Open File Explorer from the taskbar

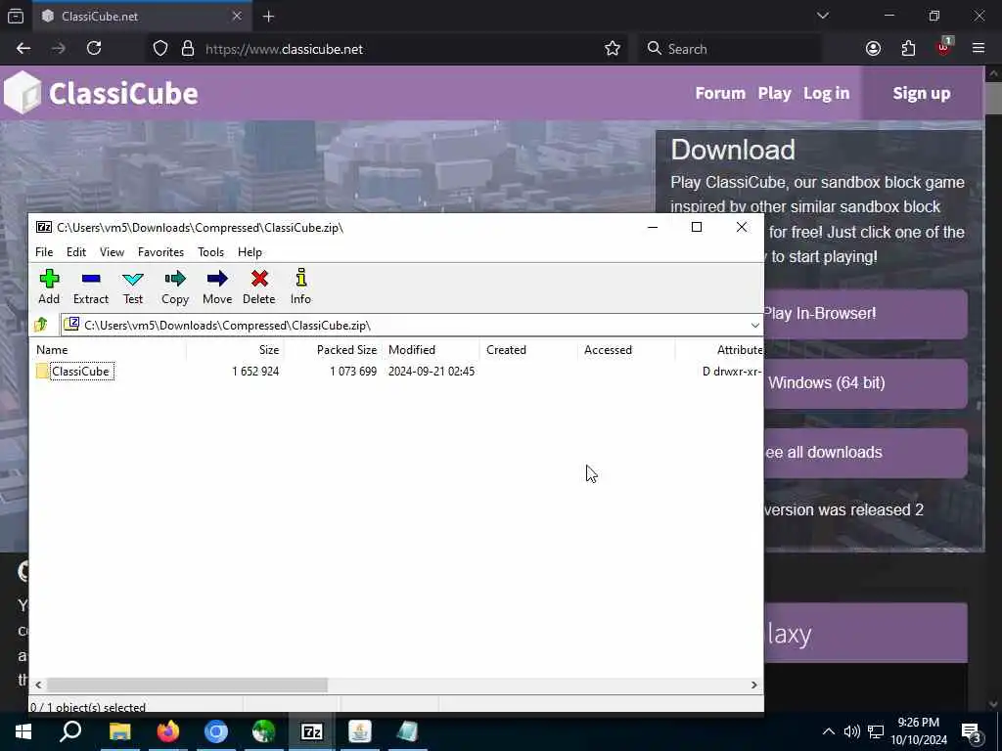pyautogui.click(x=120, y=731)
